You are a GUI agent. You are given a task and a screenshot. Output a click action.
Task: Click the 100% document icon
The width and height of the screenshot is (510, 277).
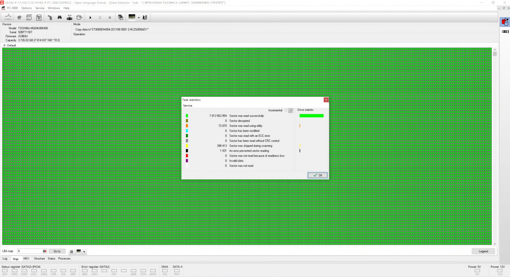click(x=39, y=18)
